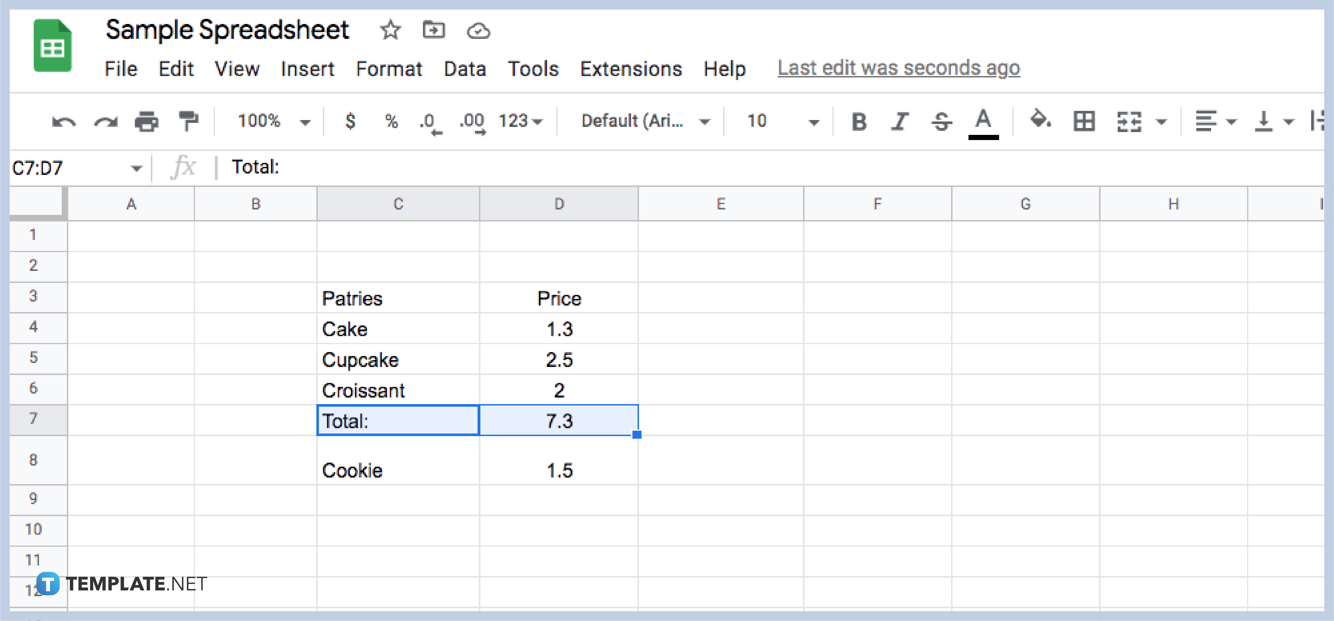1334x621 pixels.
Task: Change the text color
Action: click(x=983, y=121)
